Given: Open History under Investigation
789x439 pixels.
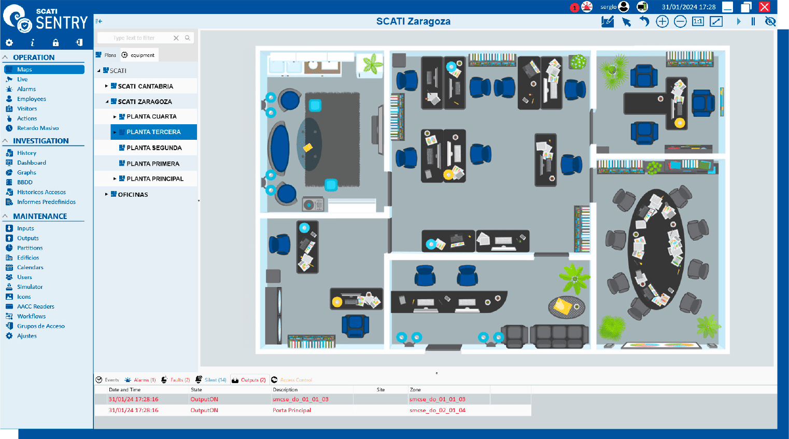Looking at the screenshot, I should (x=26, y=153).
